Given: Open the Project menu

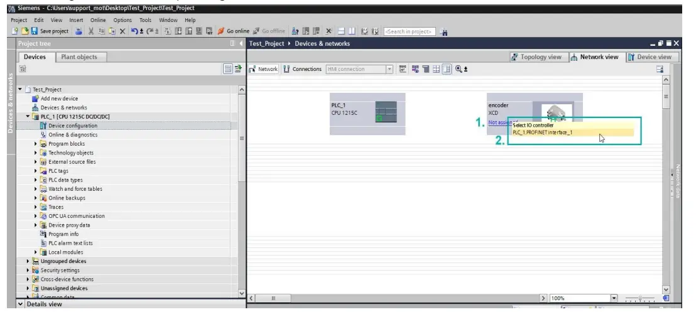Looking at the screenshot, I should [x=19, y=20].
